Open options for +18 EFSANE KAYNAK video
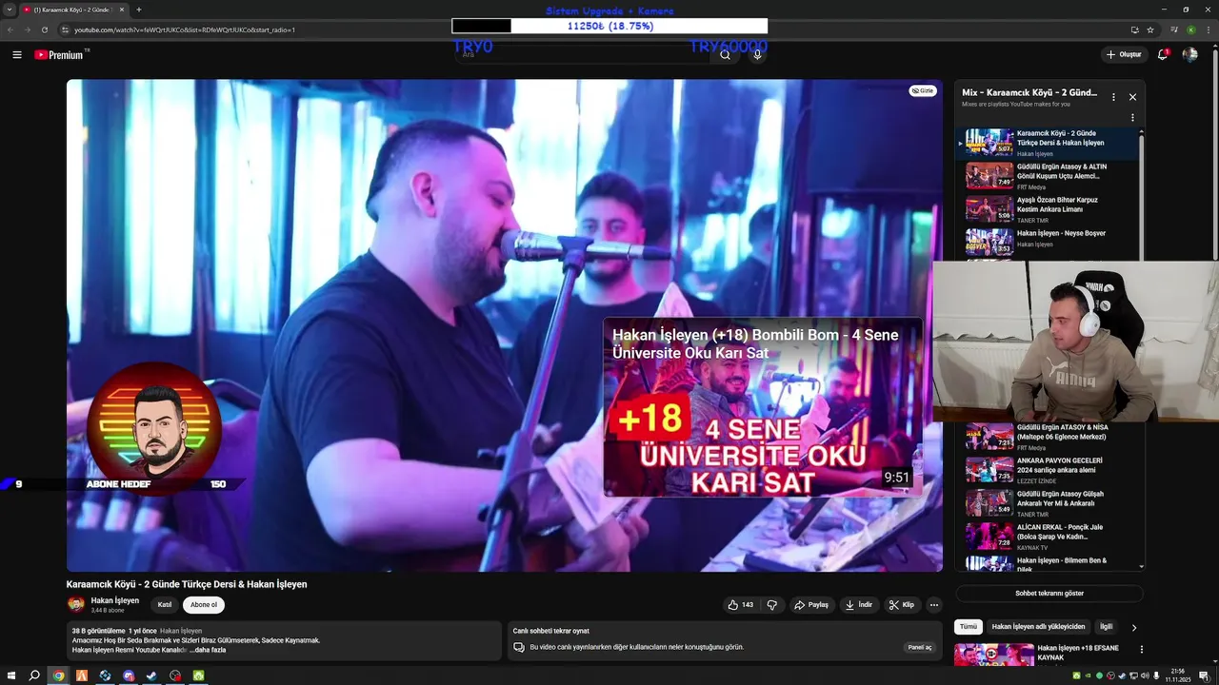The image size is (1219, 685). (1141, 650)
